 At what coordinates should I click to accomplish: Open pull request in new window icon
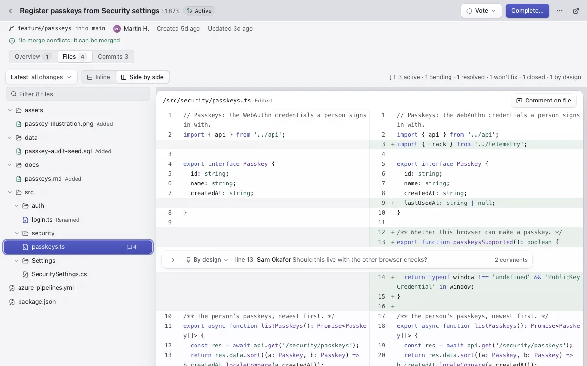click(576, 11)
